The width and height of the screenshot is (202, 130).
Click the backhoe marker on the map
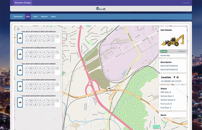tap(109, 88)
